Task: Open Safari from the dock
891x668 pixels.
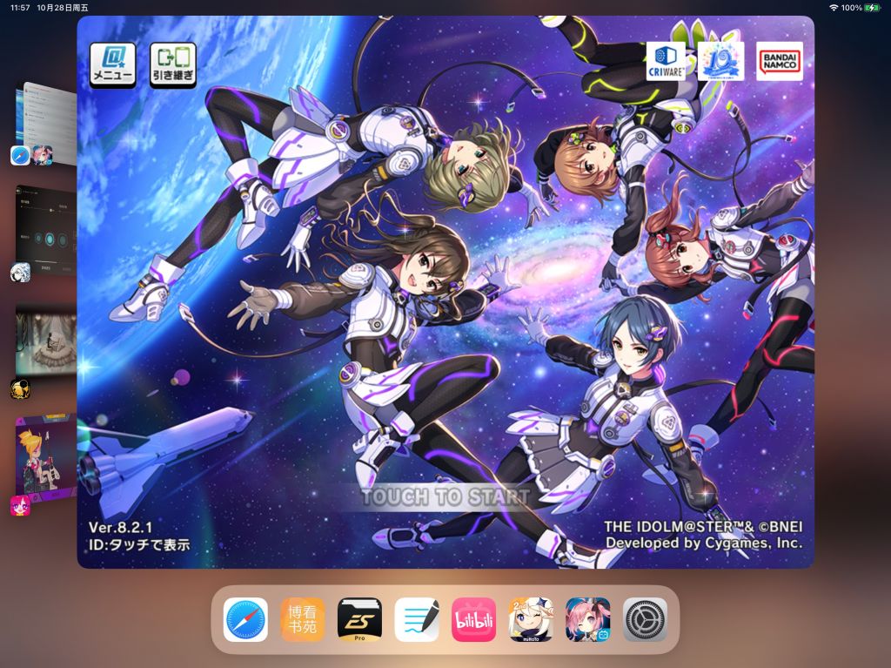Action: click(x=245, y=619)
